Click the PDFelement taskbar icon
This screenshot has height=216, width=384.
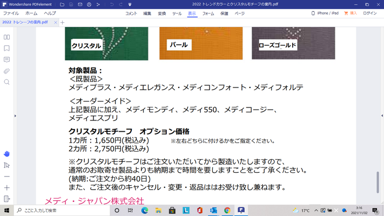pos(241,211)
